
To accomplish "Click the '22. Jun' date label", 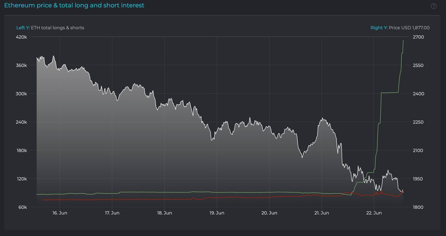I will pos(374,213).
